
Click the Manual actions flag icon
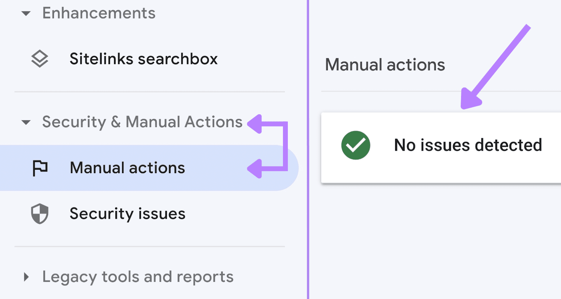pos(40,168)
